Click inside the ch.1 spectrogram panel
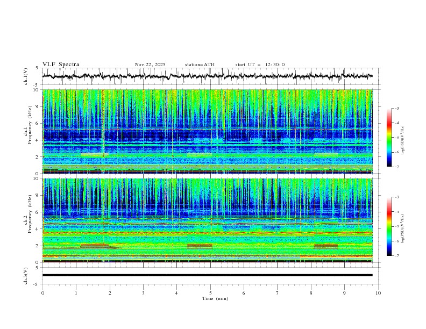This screenshot has width=426, height=329. (208, 131)
